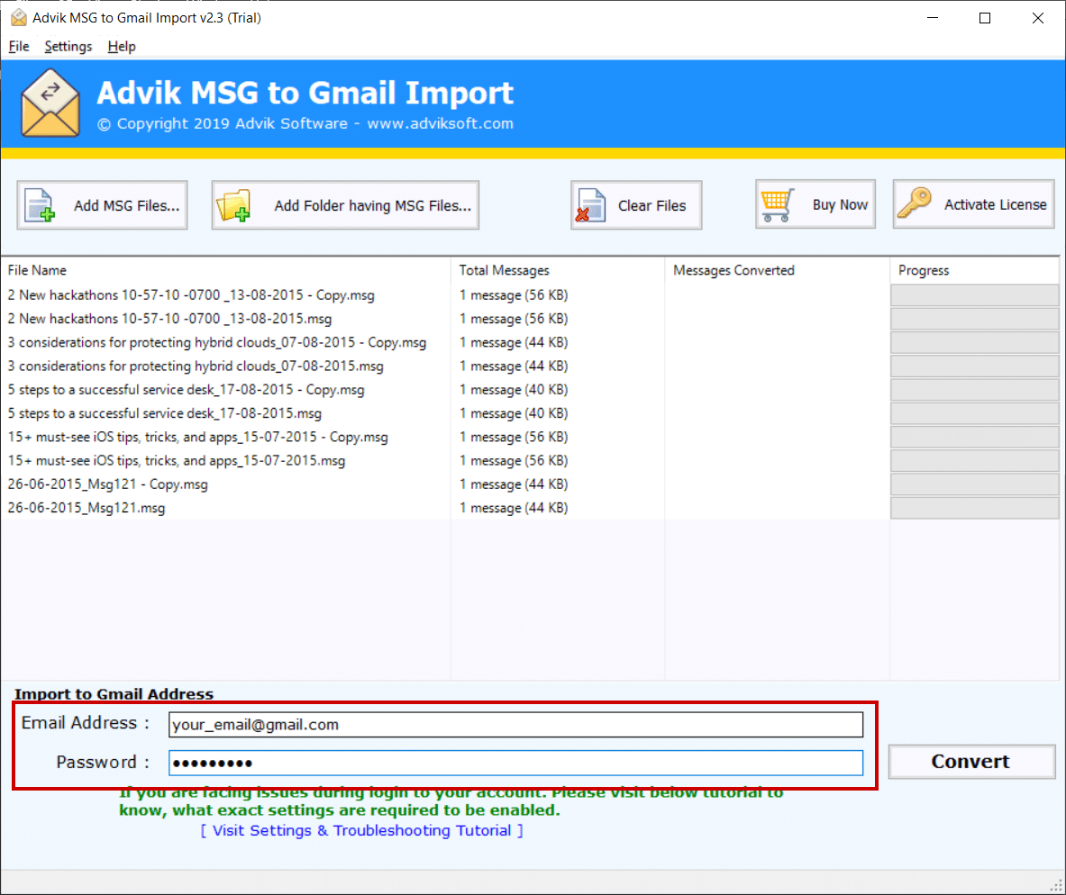The image size is (1066, 895).
Task: Select '3 considerations for protecting hybrid clouds_07-08-2015.msg'
Action: tap(196, 366)
